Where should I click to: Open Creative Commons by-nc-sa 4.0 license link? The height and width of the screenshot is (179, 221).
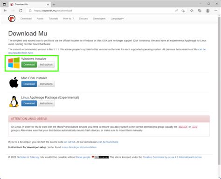tap(172, 157)
